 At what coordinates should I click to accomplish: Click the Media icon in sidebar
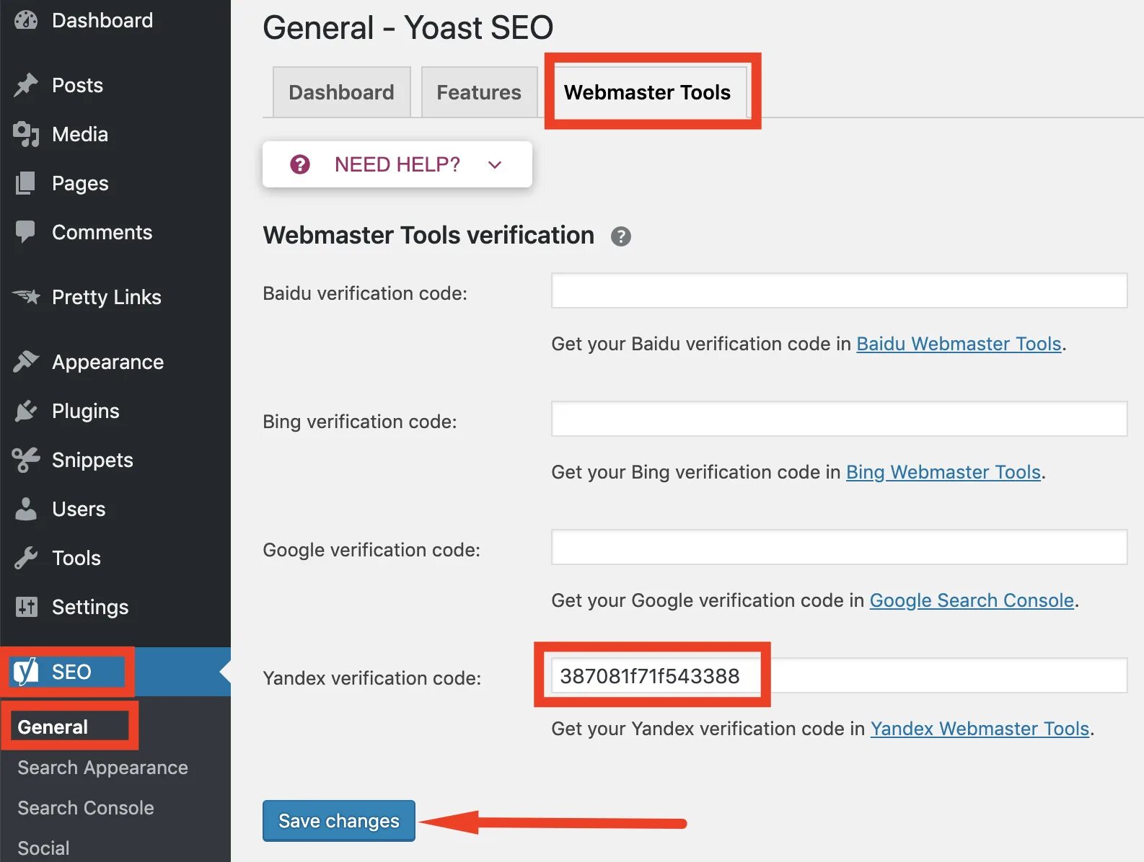click(26, 134)
